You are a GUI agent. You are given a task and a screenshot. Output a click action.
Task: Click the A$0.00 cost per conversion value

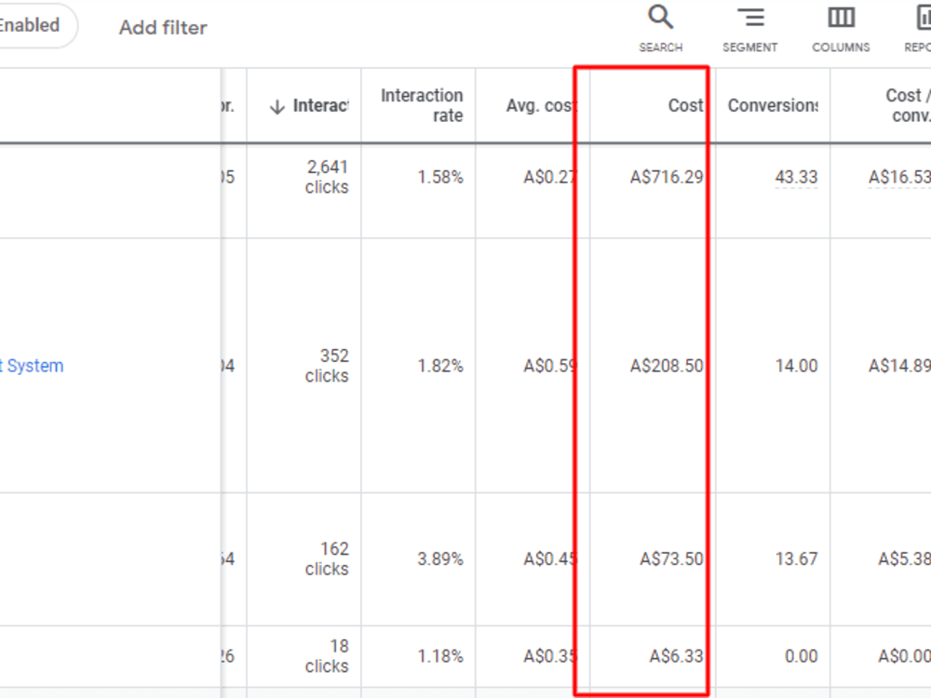(904, 656)
